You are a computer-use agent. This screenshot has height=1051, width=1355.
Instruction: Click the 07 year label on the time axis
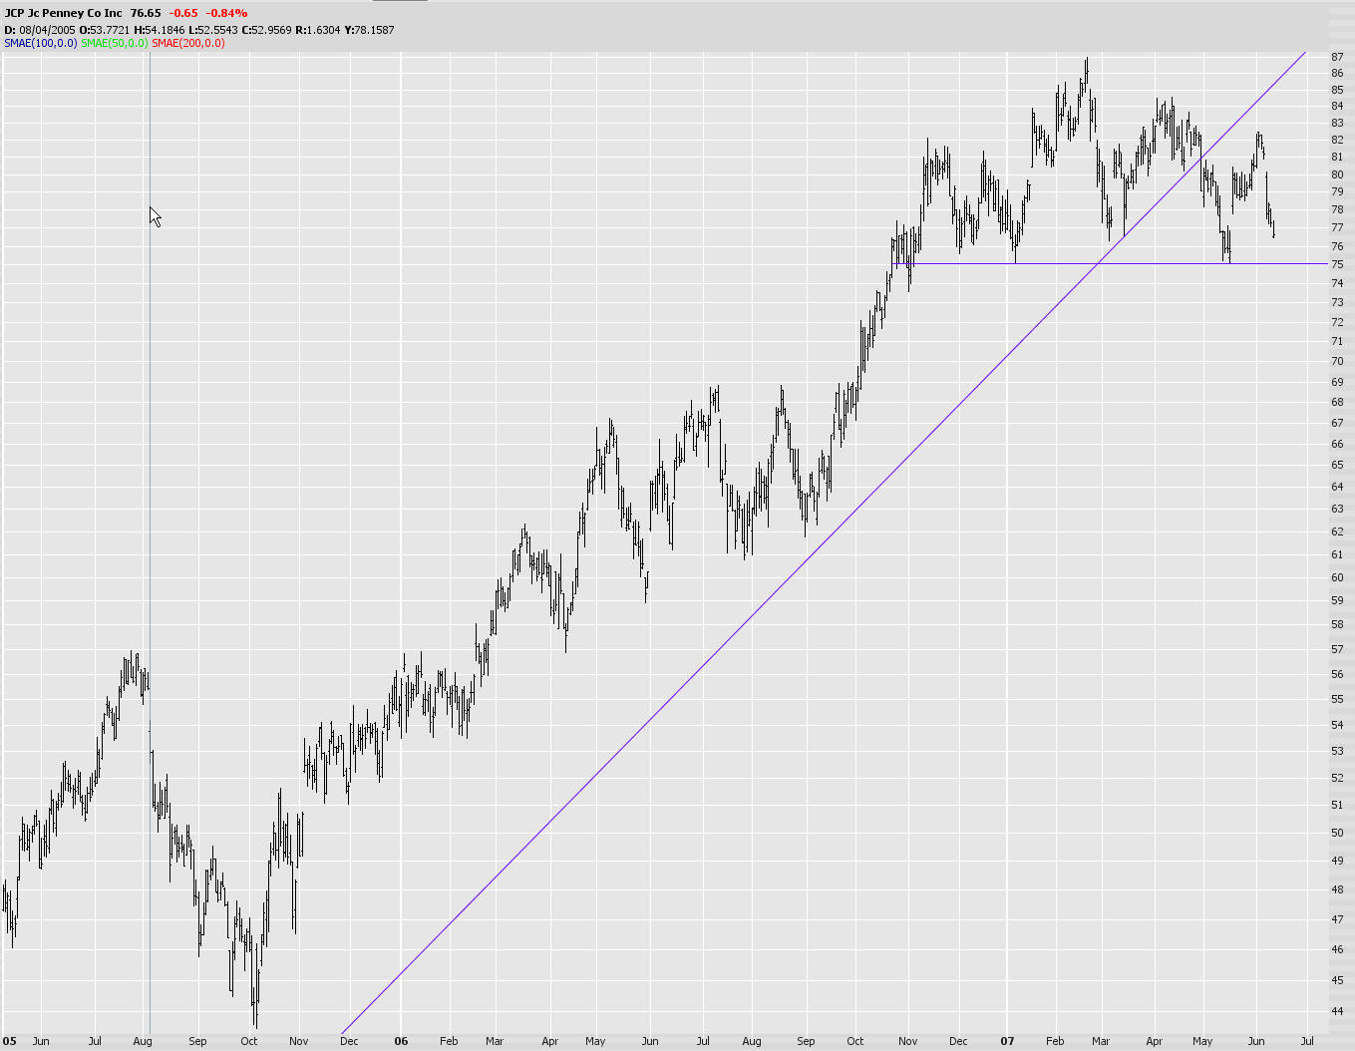coord(1008,1041)
